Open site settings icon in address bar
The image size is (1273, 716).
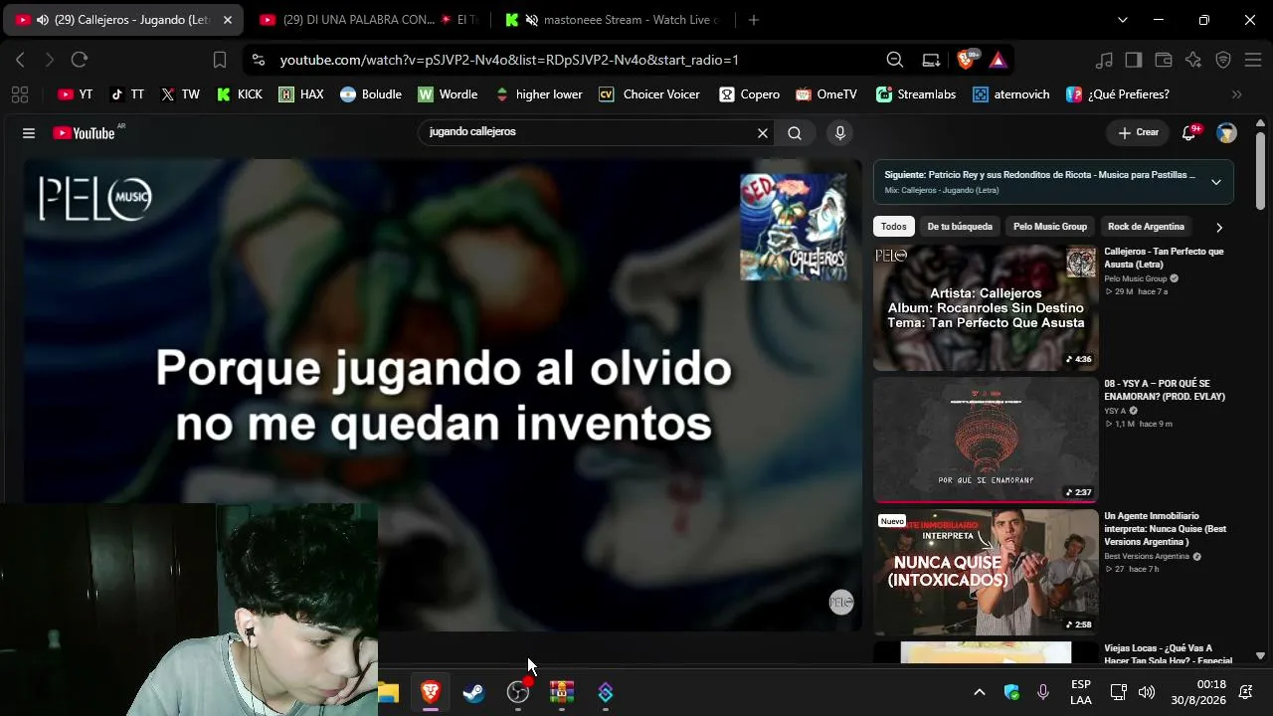coord(259,60)
